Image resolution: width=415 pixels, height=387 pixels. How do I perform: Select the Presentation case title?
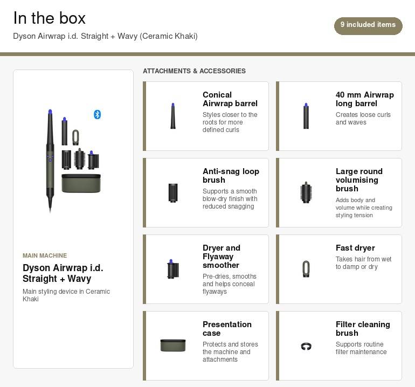(227, 328)
